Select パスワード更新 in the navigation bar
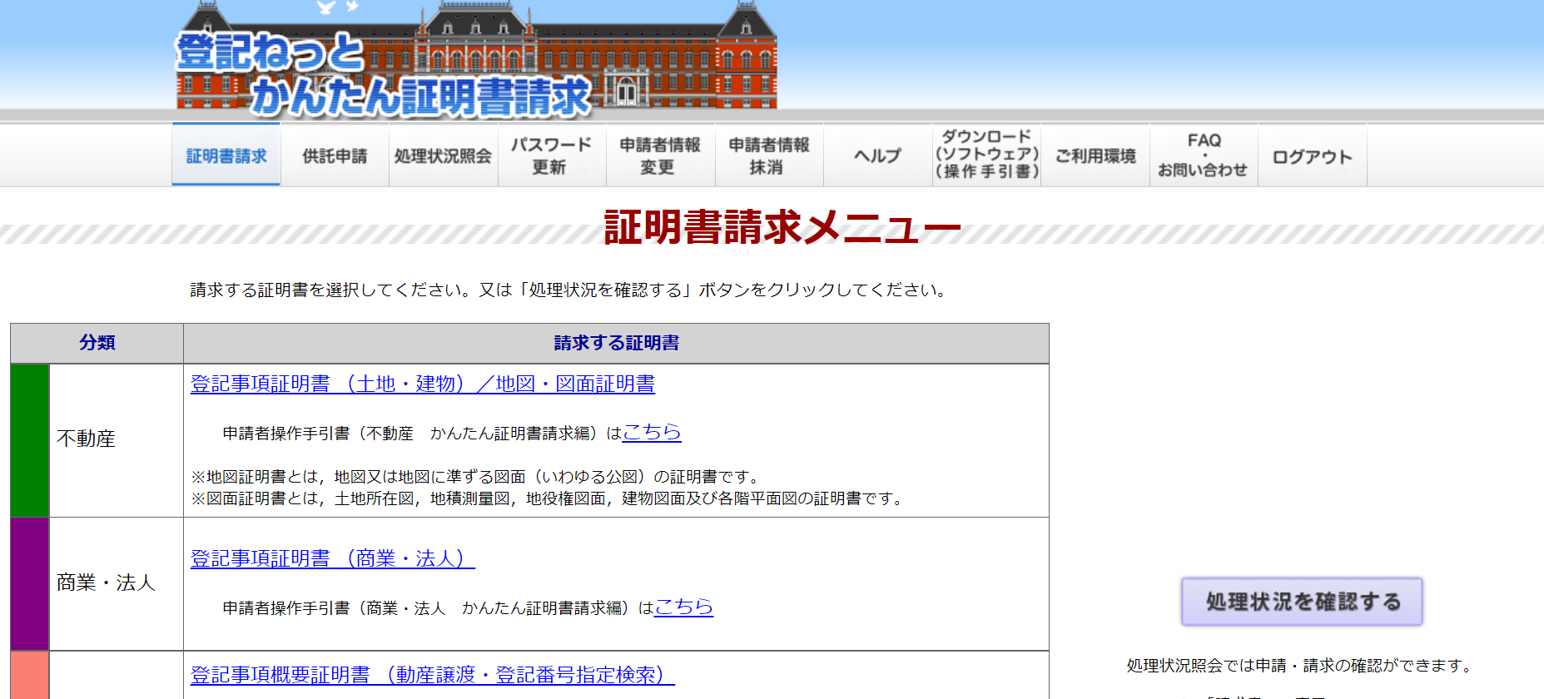The width and height of the screenshot is (1544, 699). click(x=551, y=156)
